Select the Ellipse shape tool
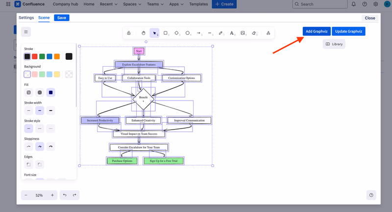Image resolution: width=392 pixels, height=212 pixels. coord(188,33)
